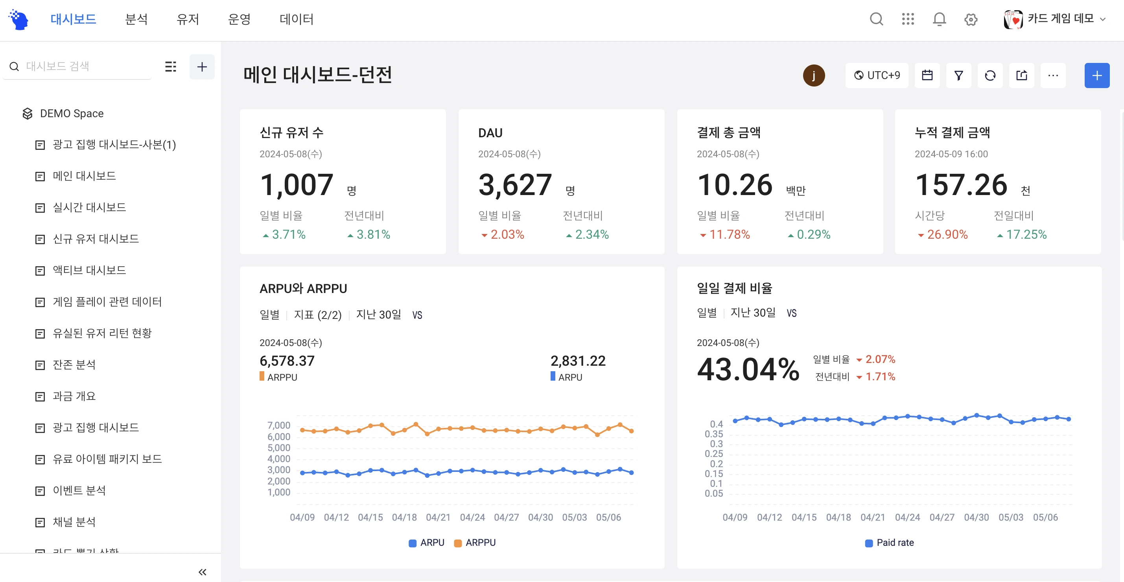
Task: Open the dashboard filter funnel icon
Action: coord(959,76)
